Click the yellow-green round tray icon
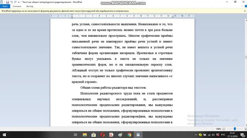 coord(200,135)
